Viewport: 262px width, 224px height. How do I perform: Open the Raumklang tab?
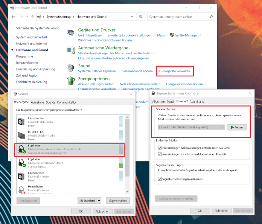[x=196, y=102]
